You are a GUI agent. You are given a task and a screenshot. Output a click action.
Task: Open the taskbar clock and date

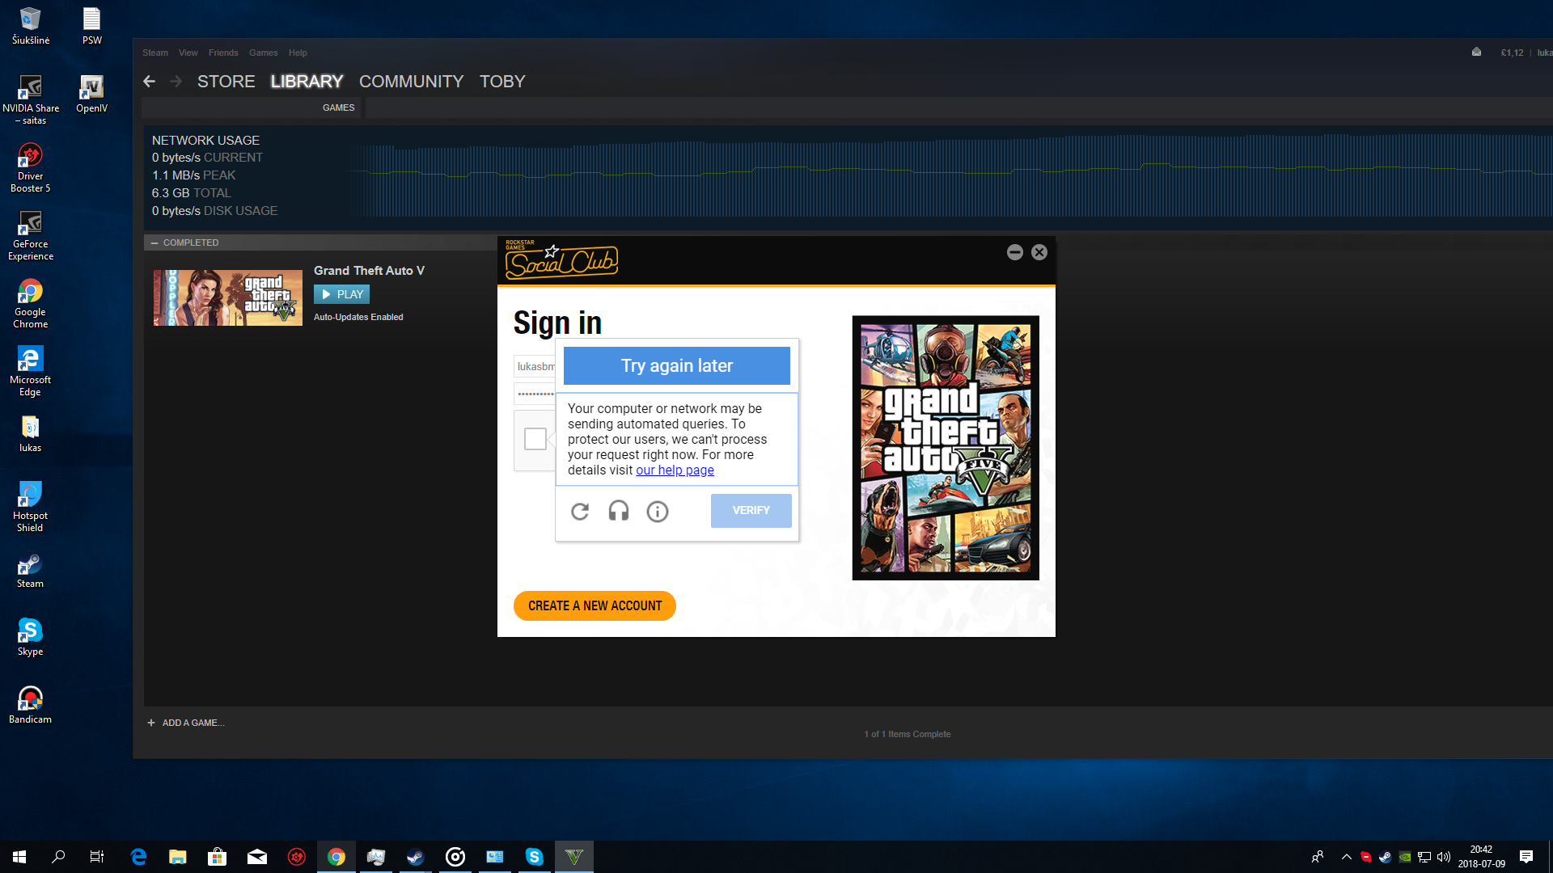click(x=1482, y=857)
